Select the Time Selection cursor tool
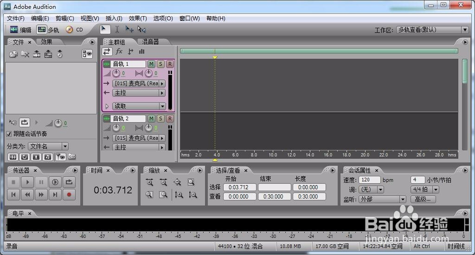The height and width of the screenshot is (255, 475). click(x=117, y=29)
